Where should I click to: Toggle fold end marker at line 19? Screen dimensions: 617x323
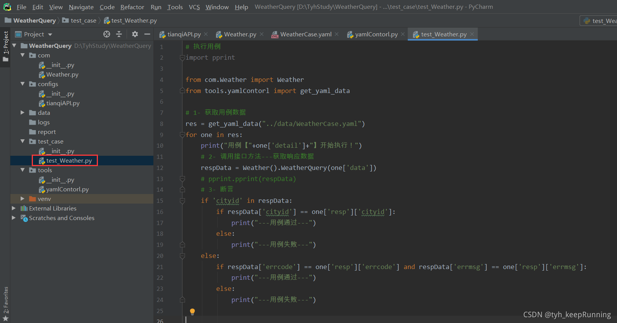click(x=182, y=245)
